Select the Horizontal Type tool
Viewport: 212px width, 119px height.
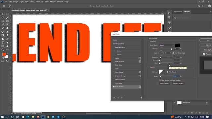pos(3,43)
